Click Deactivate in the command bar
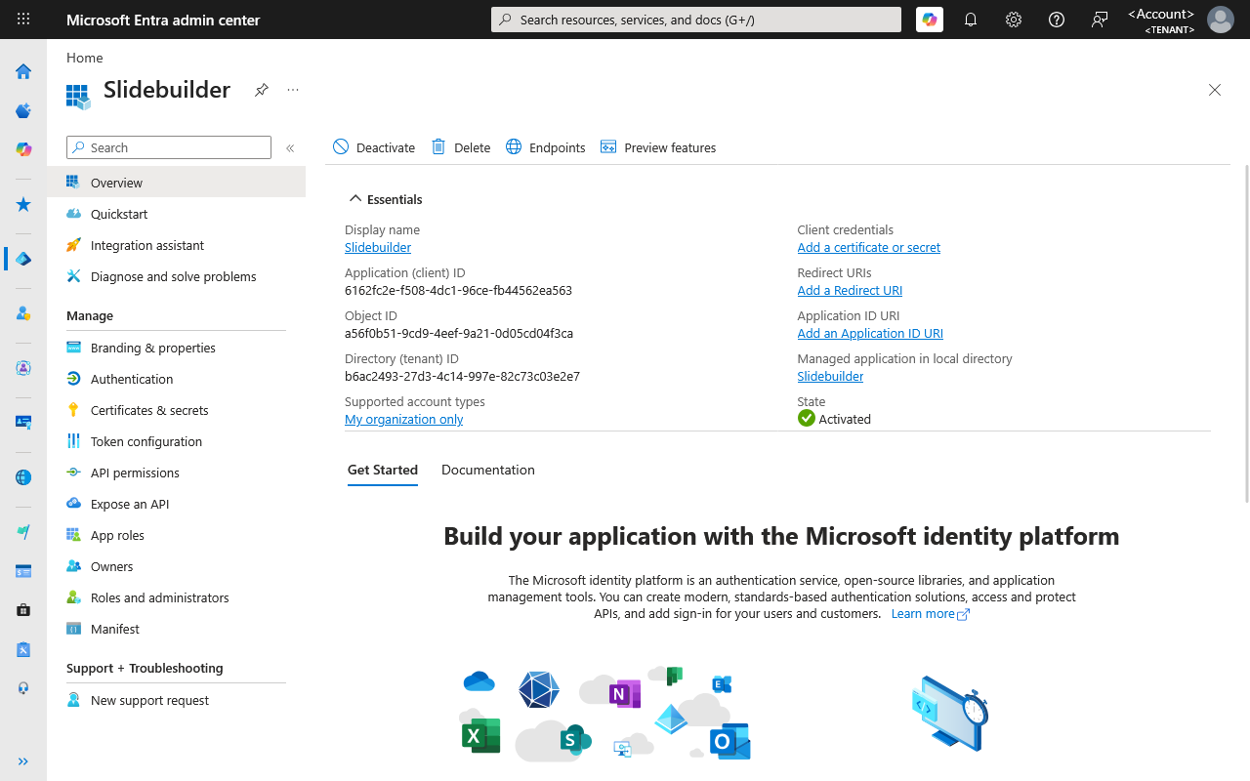Screen dimensions: 1250x781 pyautogui.click(x=374, y=147)
